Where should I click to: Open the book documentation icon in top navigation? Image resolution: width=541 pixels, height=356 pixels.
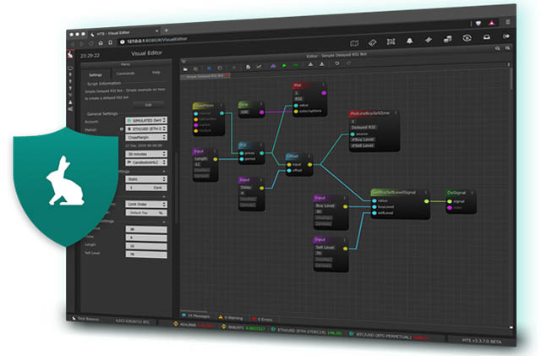(x=354, y=43)
